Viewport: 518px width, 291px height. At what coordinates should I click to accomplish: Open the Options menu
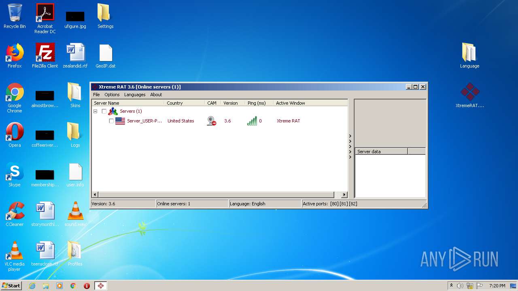pyautogui.click(x=112, y=95)
